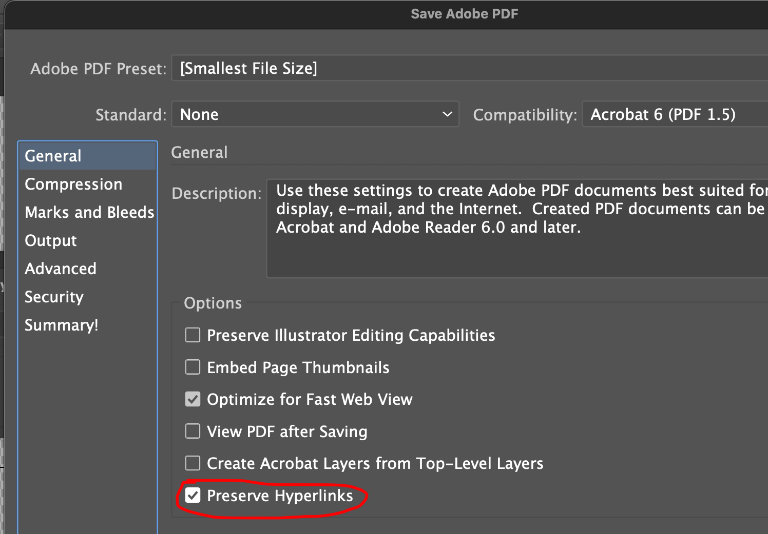Check View PDF after Saving
This screenshot has height=534, width=768.
coord(193,432)
